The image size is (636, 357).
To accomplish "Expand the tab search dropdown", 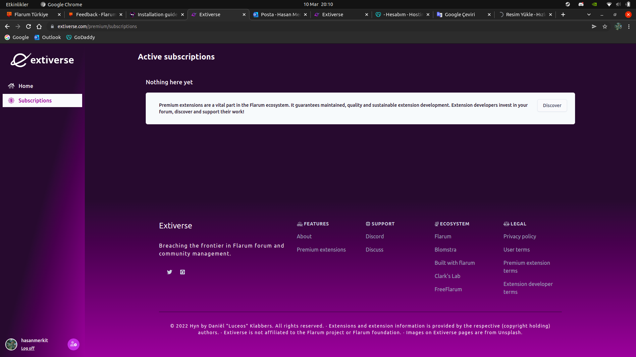I will point(589,15).
